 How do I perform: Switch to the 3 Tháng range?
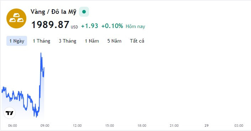67,41
